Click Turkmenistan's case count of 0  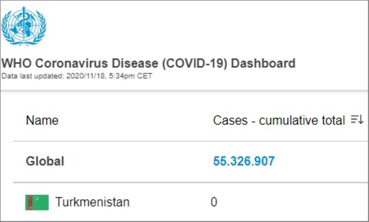tap(214, 202)
